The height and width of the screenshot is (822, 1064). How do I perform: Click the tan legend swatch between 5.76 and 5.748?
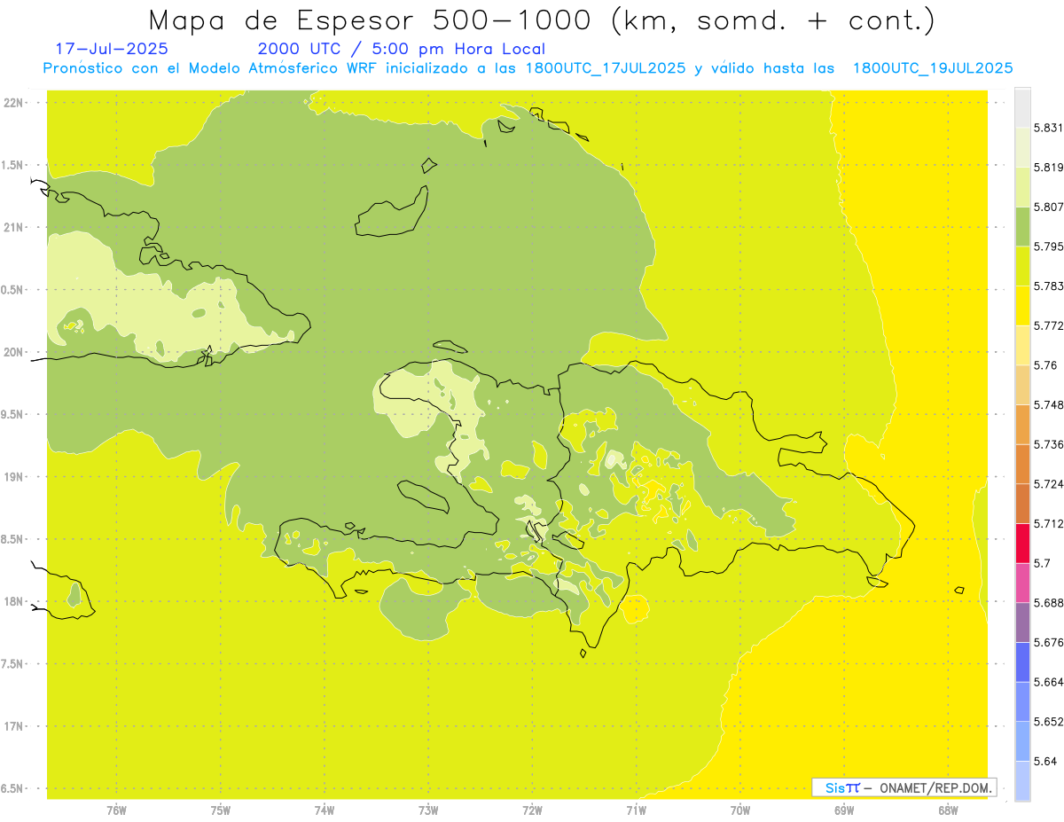click(1022, 385)
